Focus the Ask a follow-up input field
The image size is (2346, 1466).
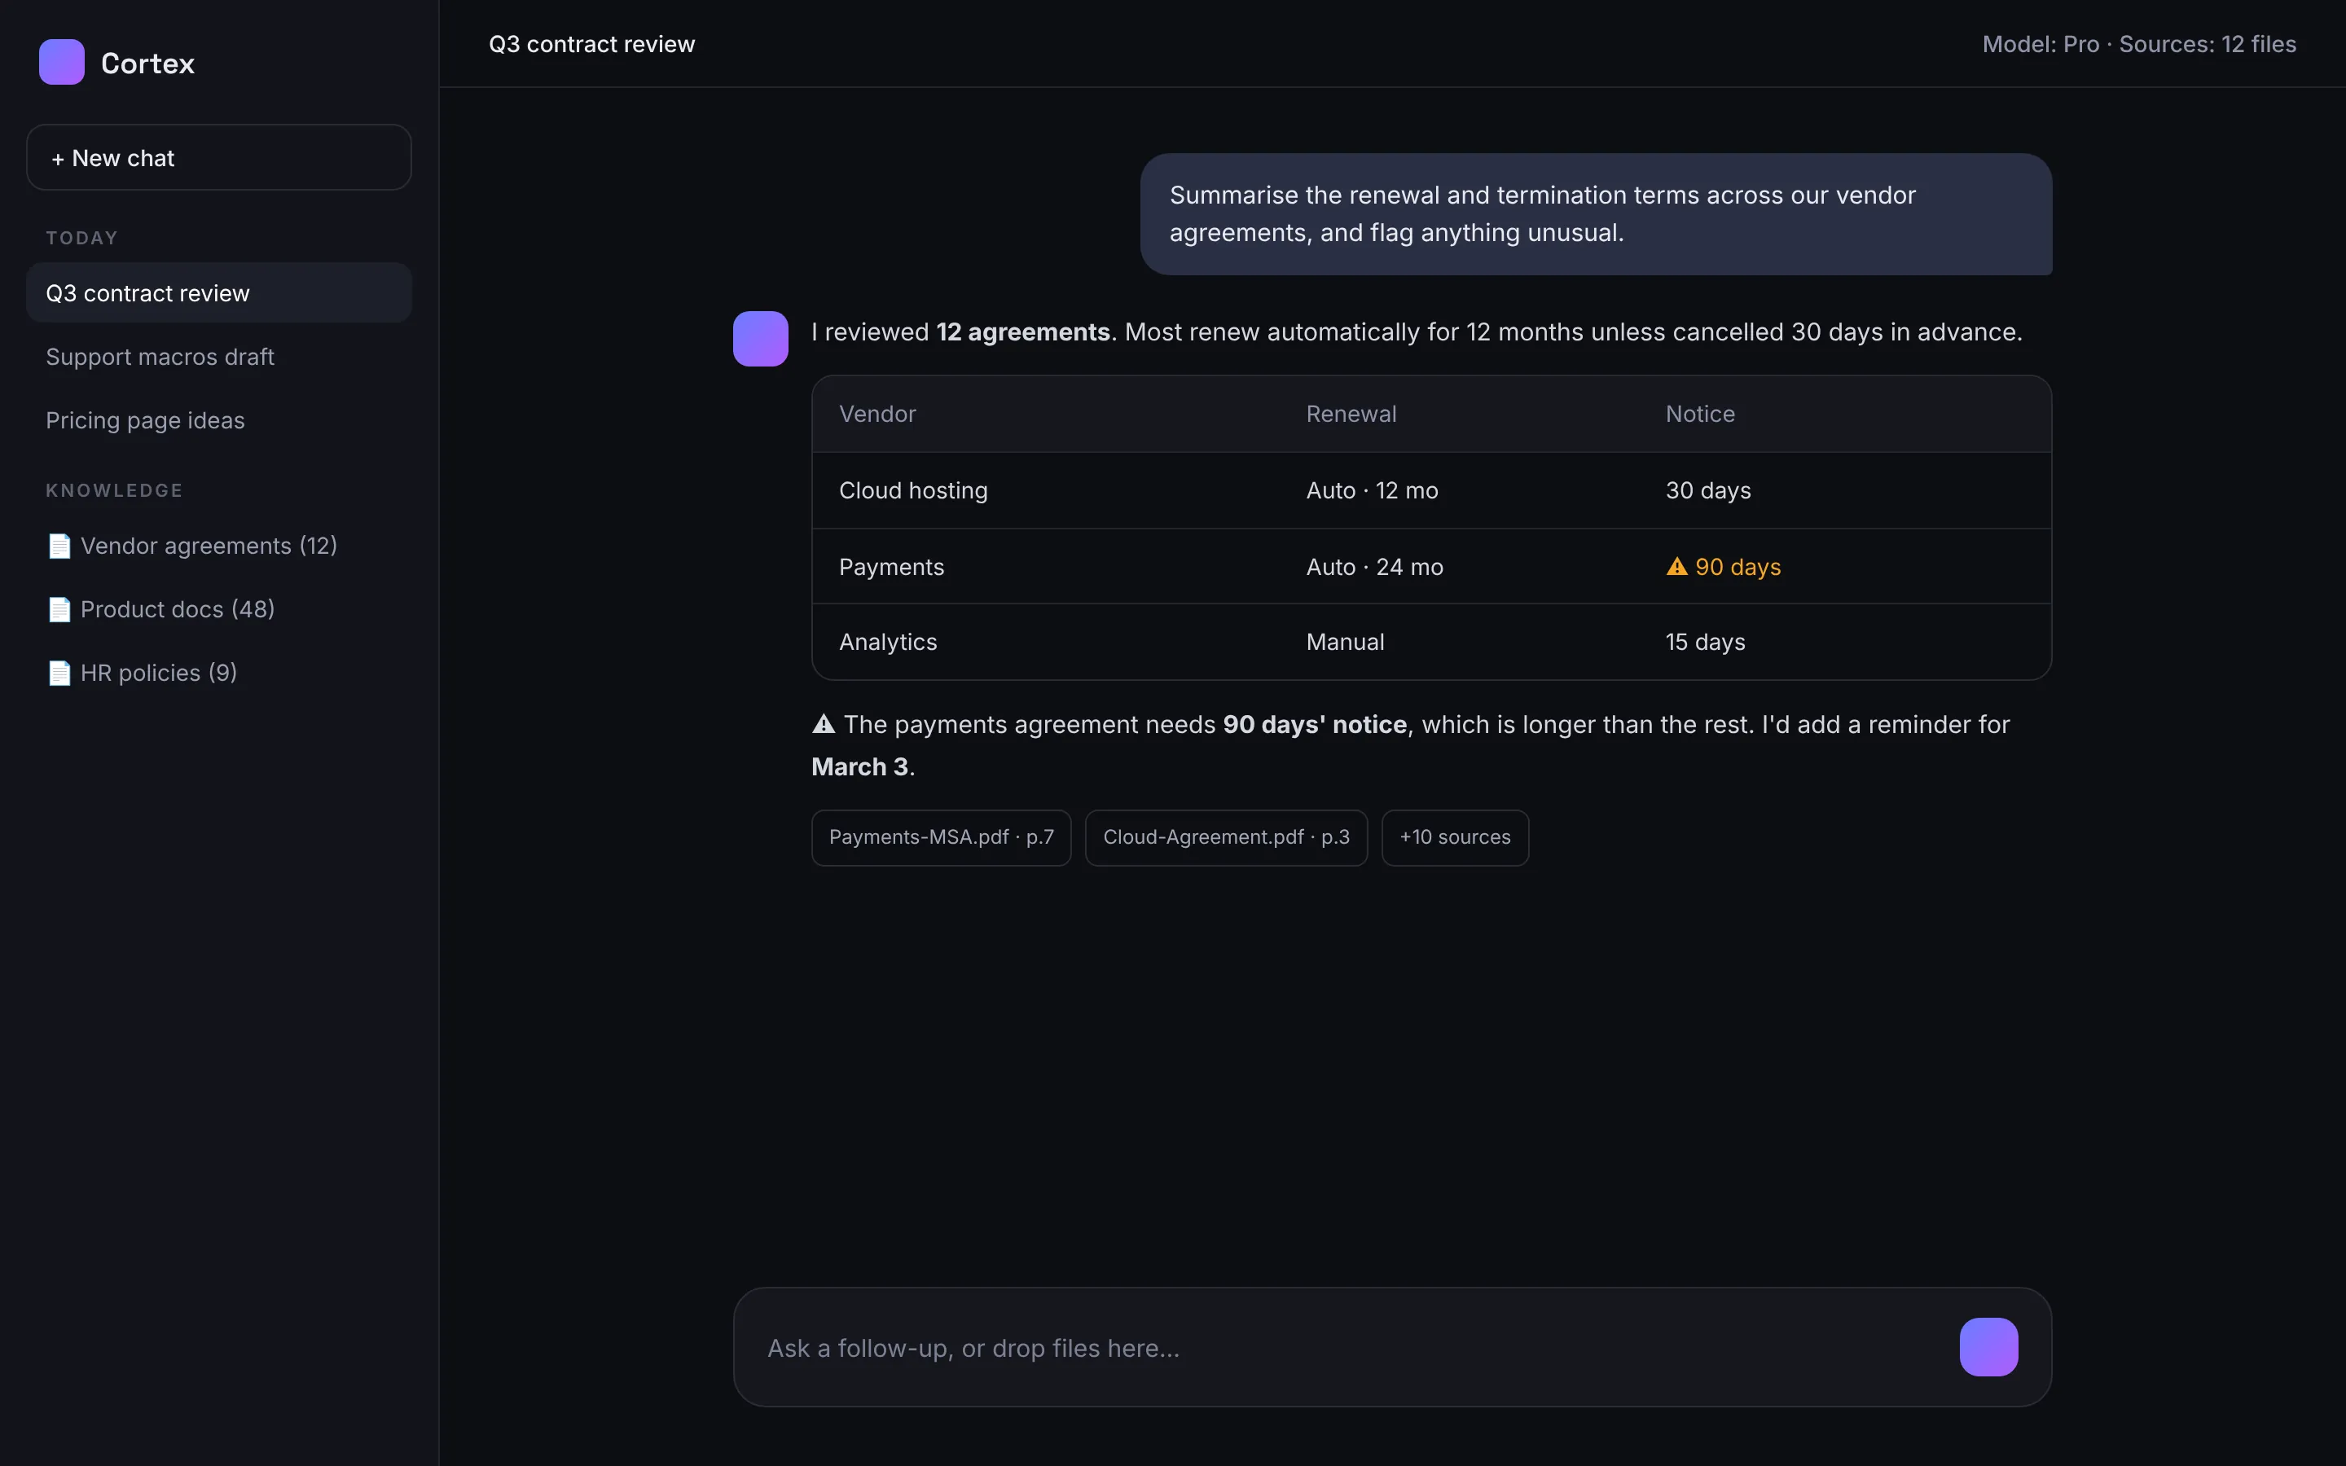[1347, 1348]
